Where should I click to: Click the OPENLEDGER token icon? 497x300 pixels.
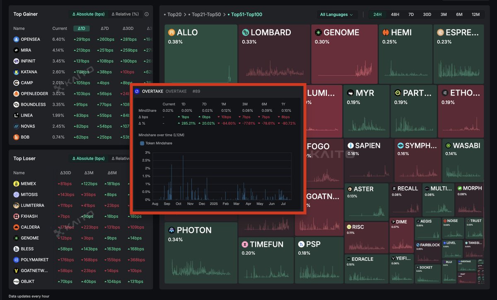coord(16,94)
